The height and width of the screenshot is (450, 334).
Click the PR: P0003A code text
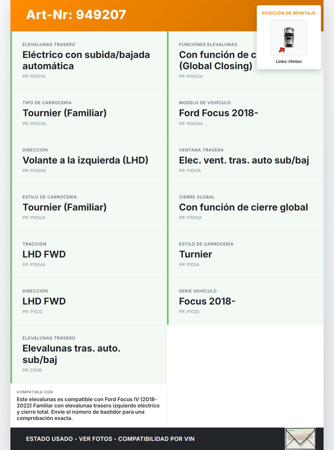pyautogui.click(x=34, y=124)
